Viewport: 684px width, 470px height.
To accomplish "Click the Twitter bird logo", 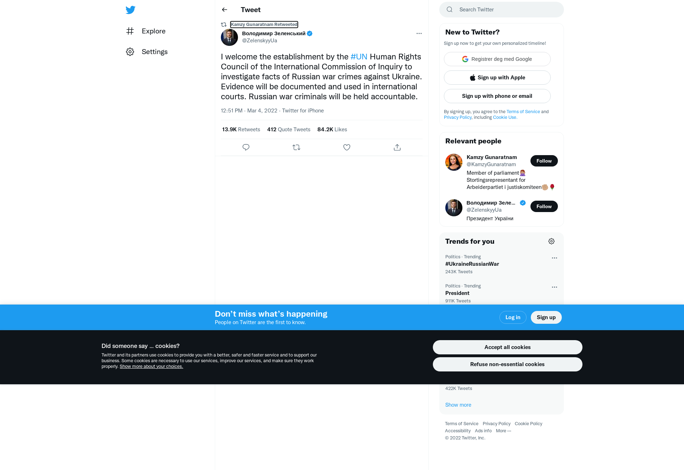I will pos(130,10).
